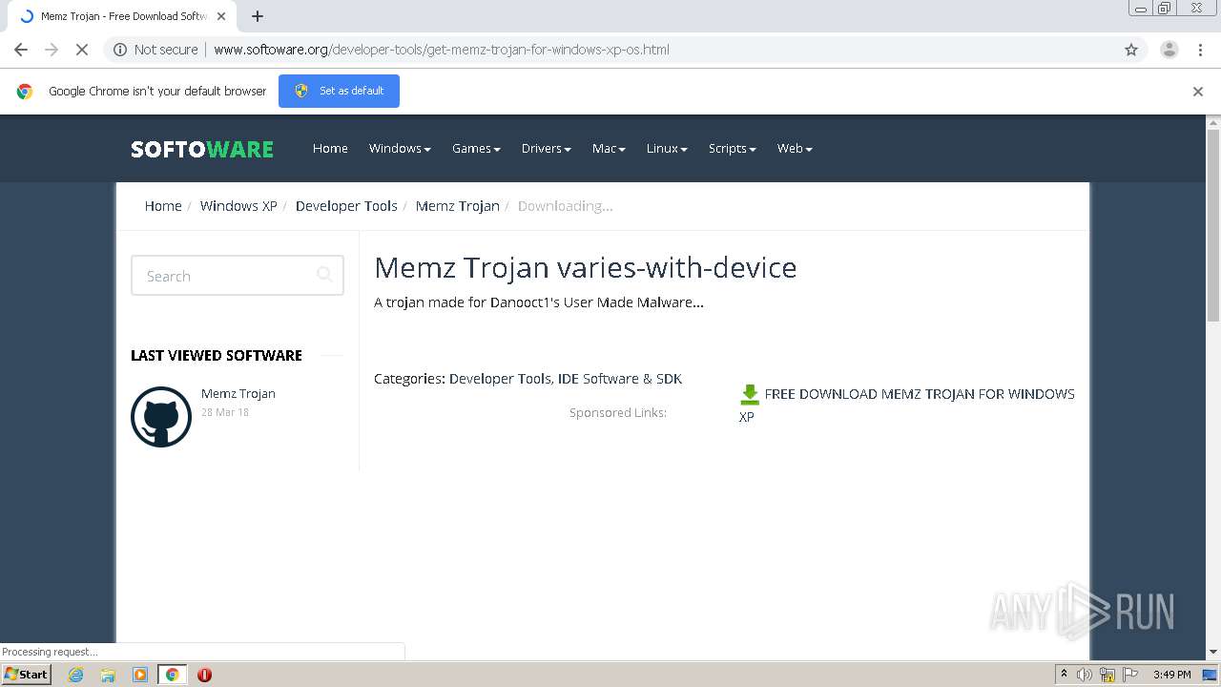Go back with the browser back arrow
The height and width of the screenshot is (687, 1221).
pyautogui.click(x=21, y=50)
